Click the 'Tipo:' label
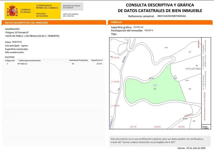The width and height of the screenshot is (214, 151). (114, 34)
